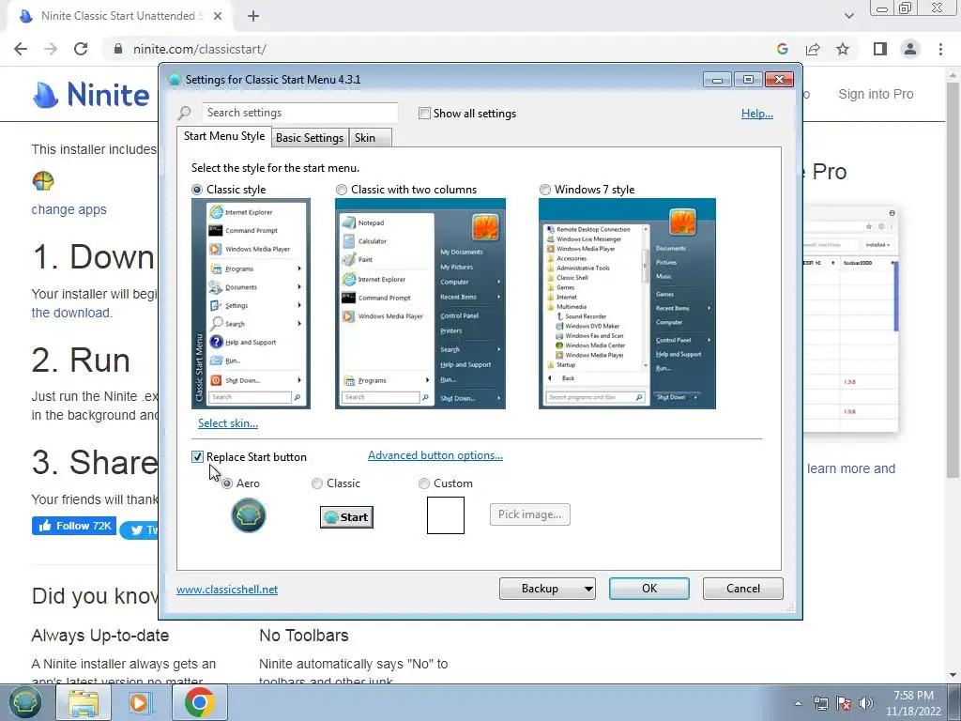Viewport: 961px width, 721px height.
Task: Click the Chrome icon on the taskbar
Action: click(199, 702)
